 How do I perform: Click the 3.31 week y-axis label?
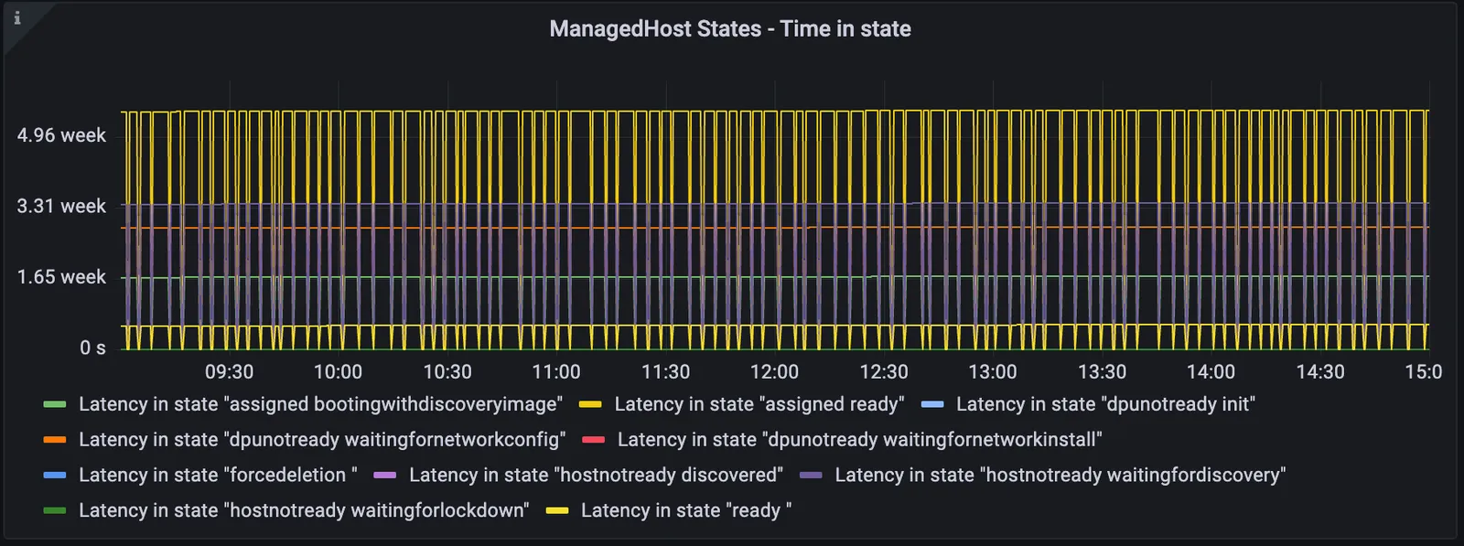point(61,207)
